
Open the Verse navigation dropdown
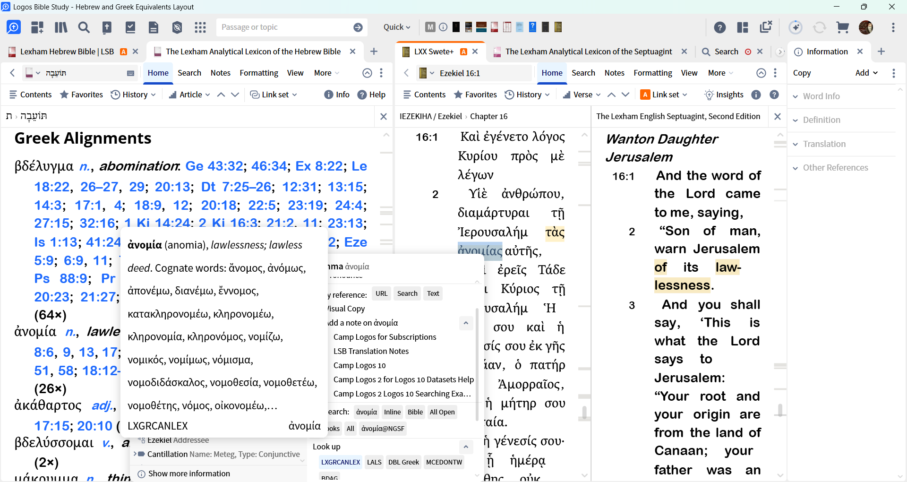pyautogui.click(x=582, y=95)
